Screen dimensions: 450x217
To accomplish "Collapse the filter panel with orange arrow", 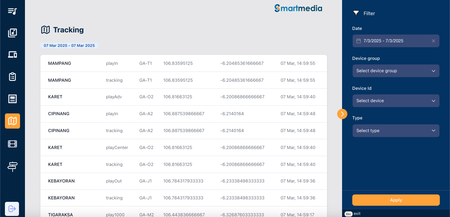I will (x=342, y=114).
